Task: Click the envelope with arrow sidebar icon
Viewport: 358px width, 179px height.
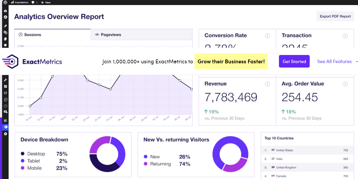Action: (5, 112)
